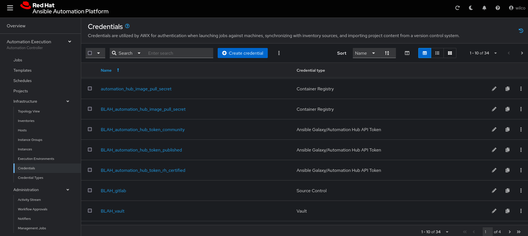The width and height of the screenshot is (528, 236).
Task: Open the Search filter type dropdown
Action: 127,53
